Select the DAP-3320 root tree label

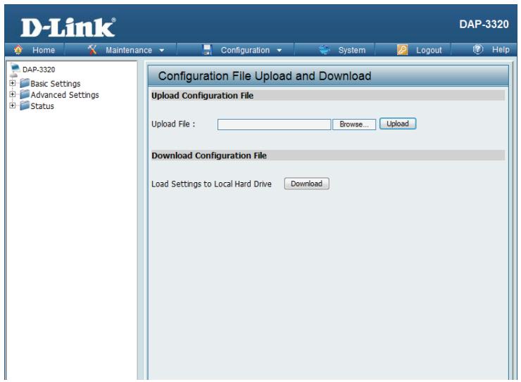pos(39,70)
